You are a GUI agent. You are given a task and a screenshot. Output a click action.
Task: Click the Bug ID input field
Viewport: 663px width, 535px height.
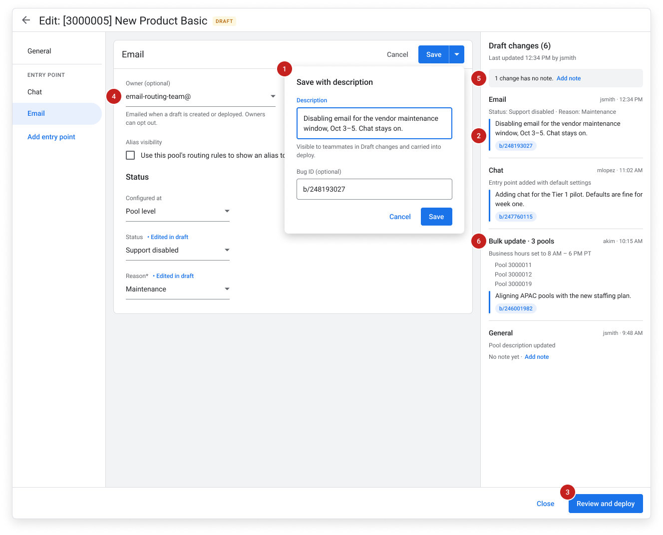tap(374, 189)
